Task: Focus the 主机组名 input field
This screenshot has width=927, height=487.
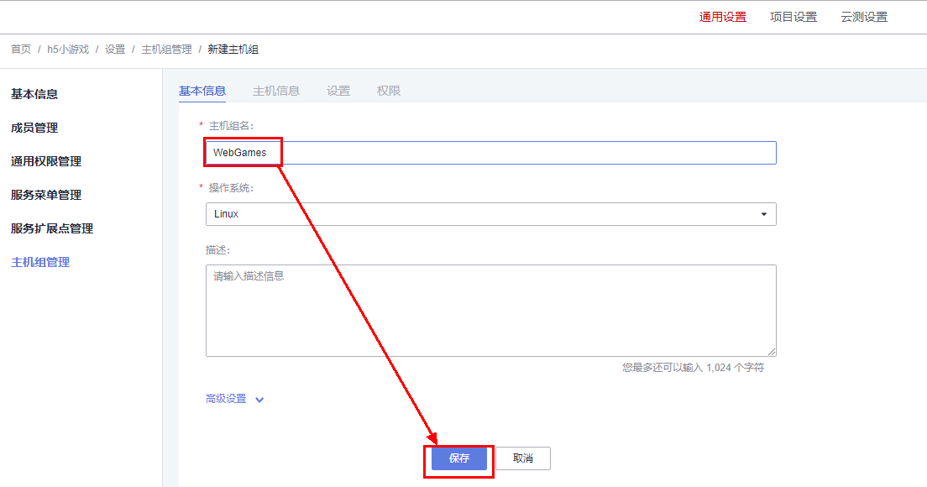Action: (x=490, y=153)
